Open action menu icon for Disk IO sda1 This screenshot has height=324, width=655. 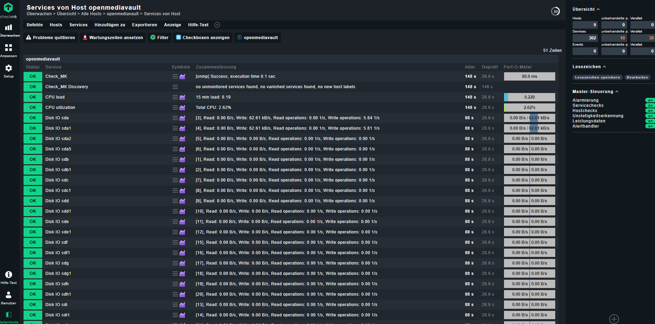(x=175, y=128)
